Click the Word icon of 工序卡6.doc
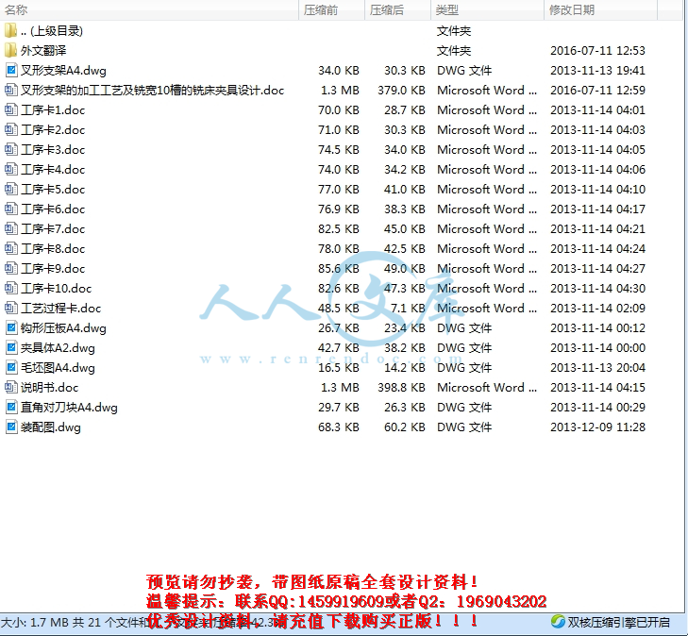The width and height of the screenshot is (688, 636). [x=11, y=209]
